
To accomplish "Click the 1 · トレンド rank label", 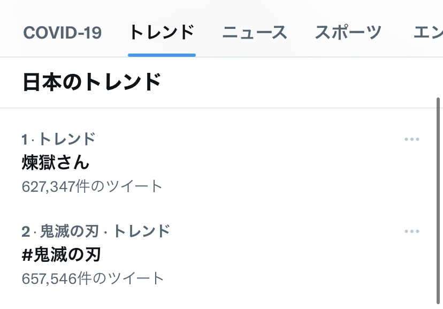I will (x=58, y=139).
